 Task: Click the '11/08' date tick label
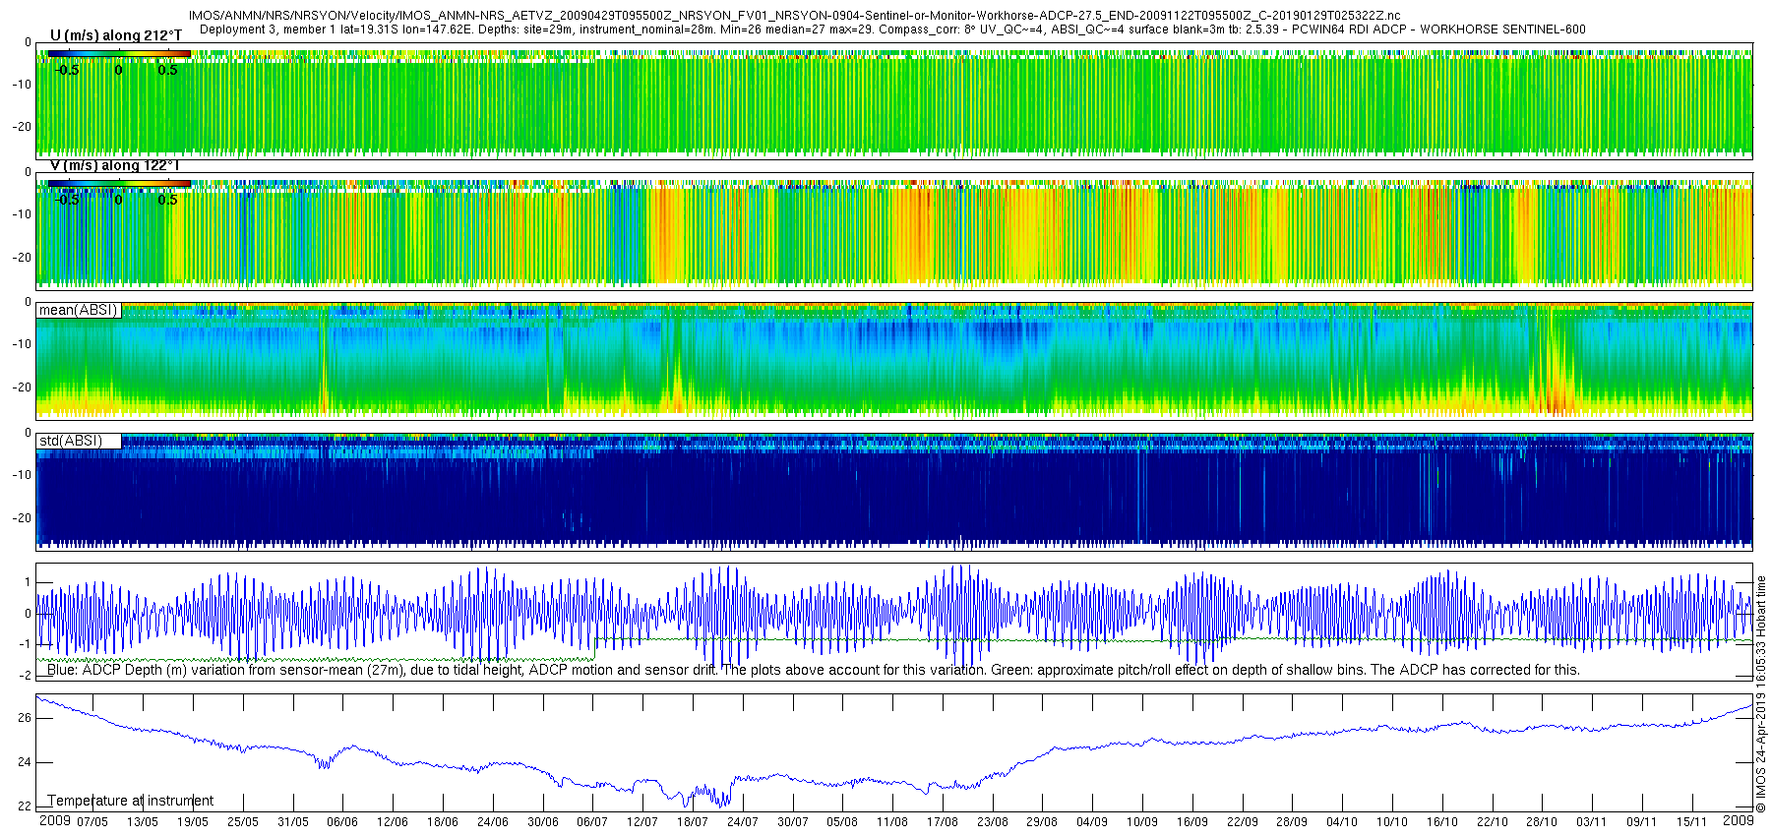pyautogui.click(x=892, y=822)
